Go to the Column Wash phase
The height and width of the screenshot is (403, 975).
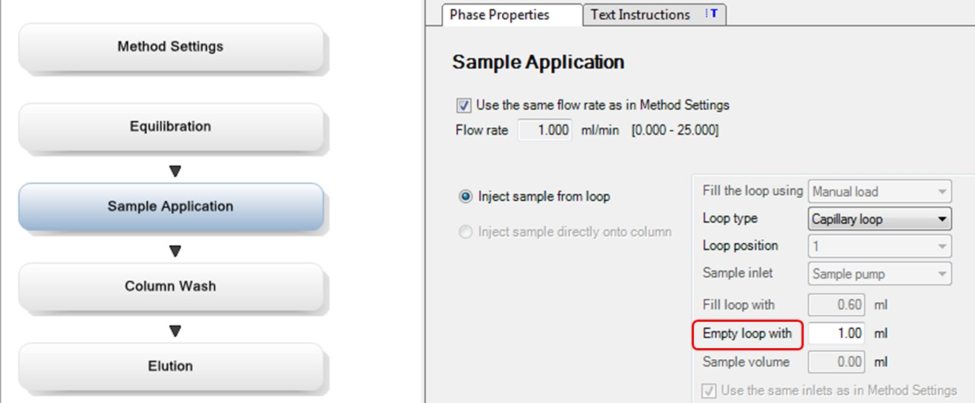(171, 287)
